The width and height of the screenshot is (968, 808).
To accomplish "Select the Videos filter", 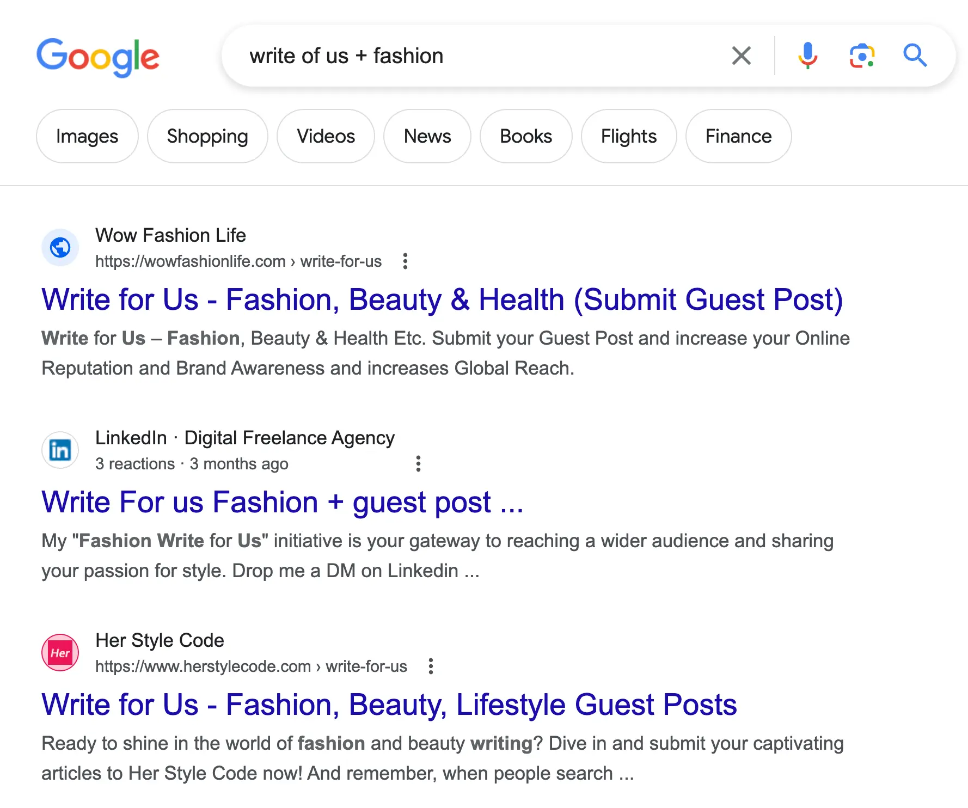I will tap(326, 136).
